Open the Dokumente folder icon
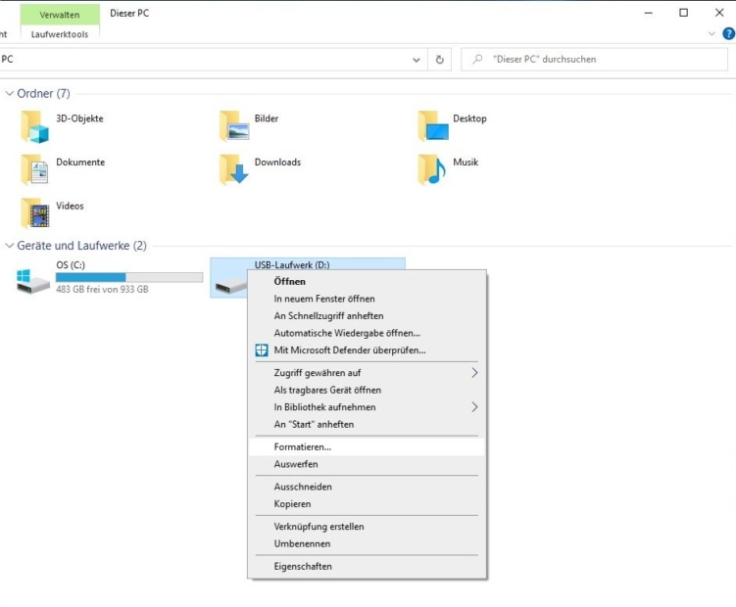 (34, 169)
